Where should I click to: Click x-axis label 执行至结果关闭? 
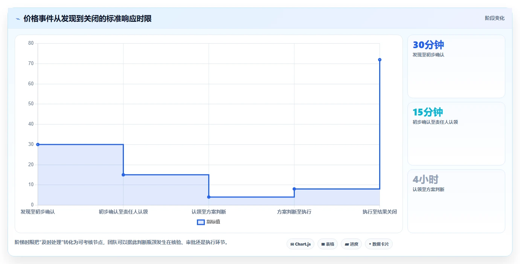(x=380, y=212)
